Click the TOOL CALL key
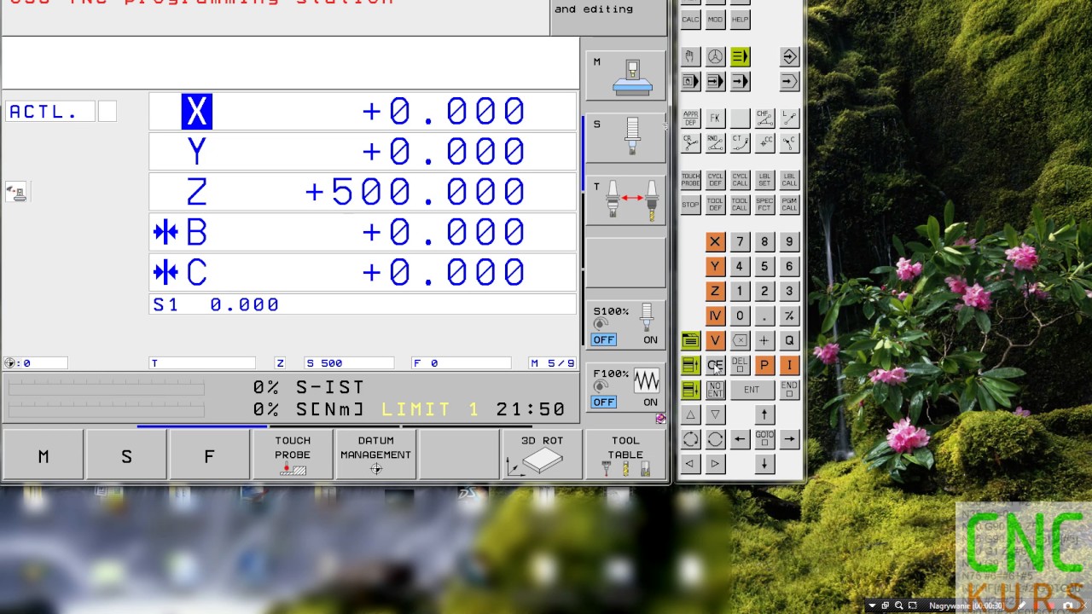 (x=740, y=205)
